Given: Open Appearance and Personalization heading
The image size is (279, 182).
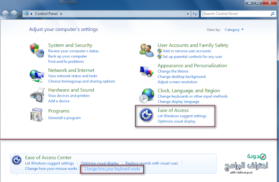Looking at the screenshot, I should click(x=192, y=66).
